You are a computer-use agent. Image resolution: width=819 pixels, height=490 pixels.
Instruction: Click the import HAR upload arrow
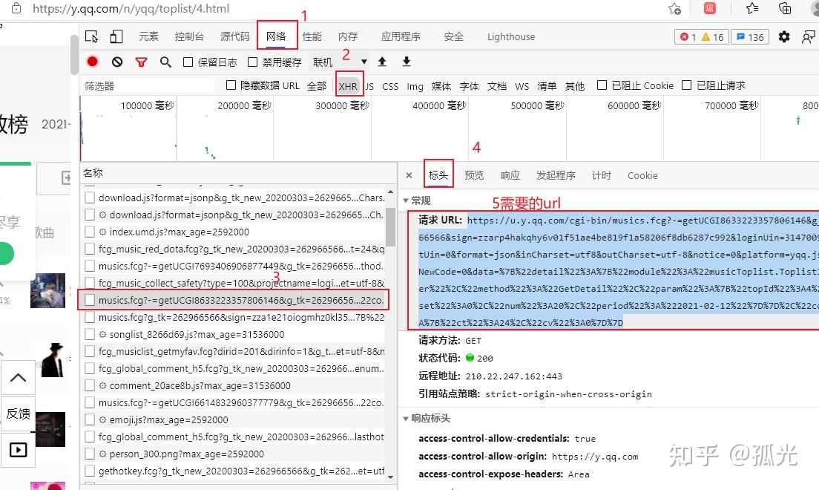[382, 62]
